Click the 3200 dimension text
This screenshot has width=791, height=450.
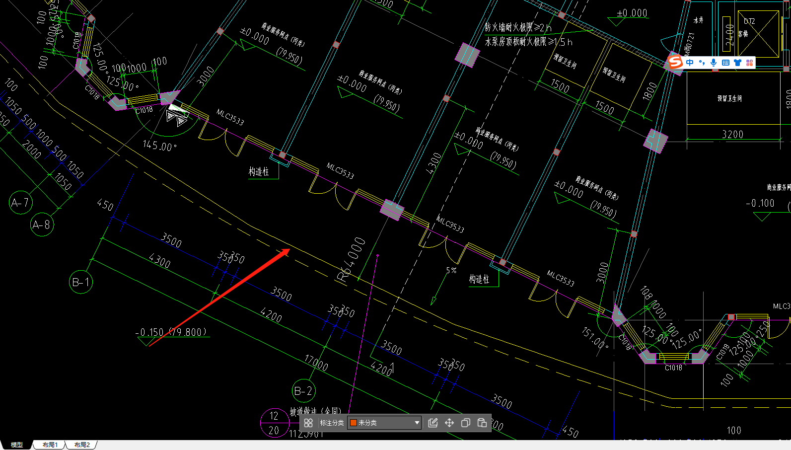coord(733,134)
